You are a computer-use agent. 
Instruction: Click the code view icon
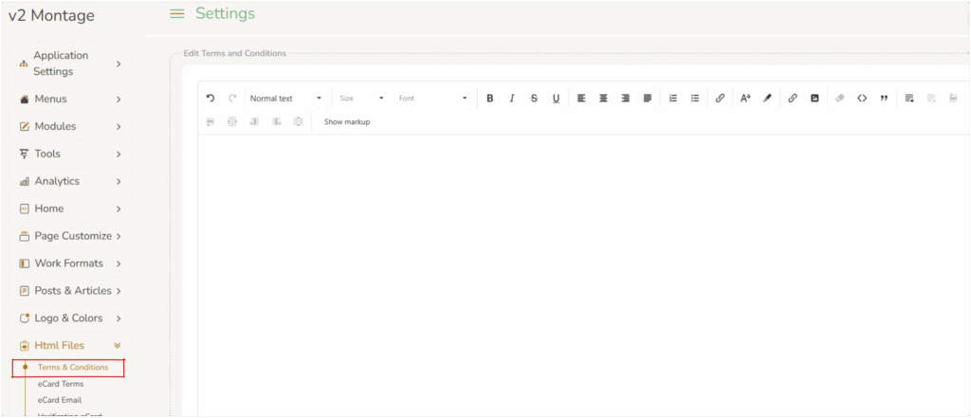862,98
